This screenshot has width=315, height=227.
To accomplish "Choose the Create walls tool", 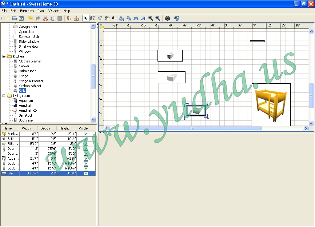I will [x=93, y=18].
